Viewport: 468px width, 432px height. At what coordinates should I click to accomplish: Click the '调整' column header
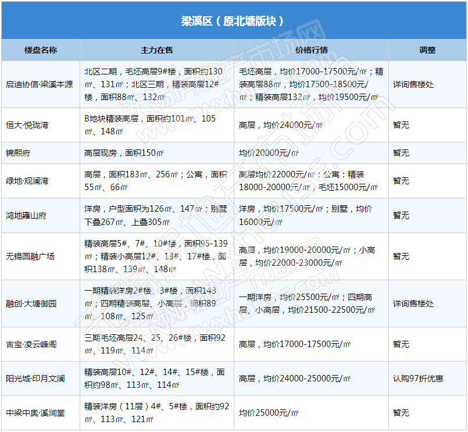point(427,50)
